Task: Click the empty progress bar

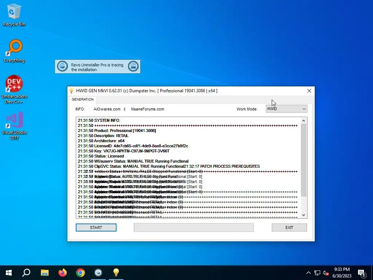Action: click(194, 227)
